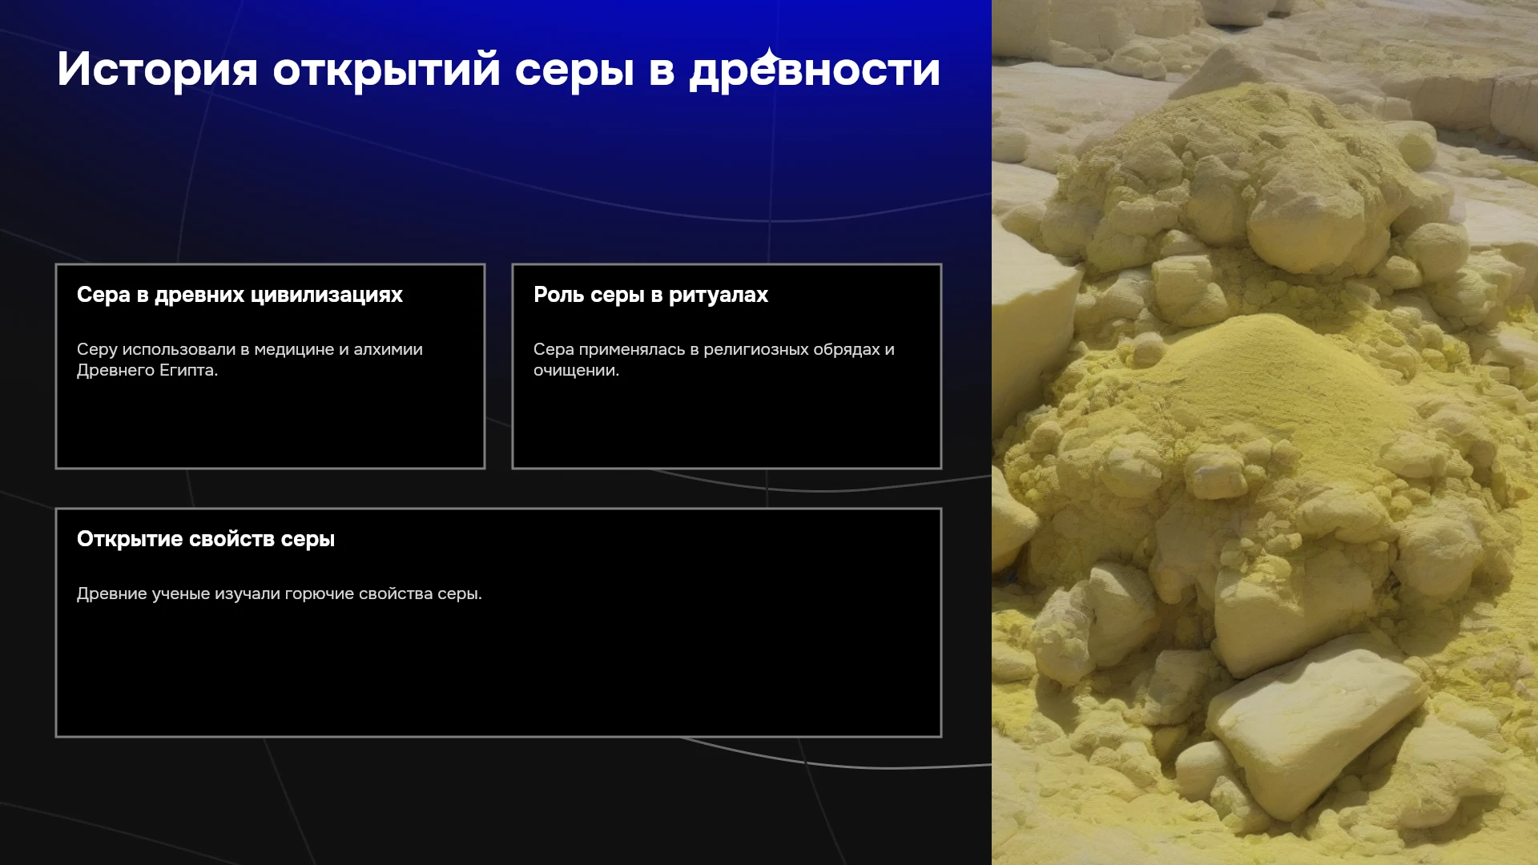Image resolution: width=1538 pixels, height=865 pixels.
Task: Click the sparkle star icon in title
Action: click(769, 58)
